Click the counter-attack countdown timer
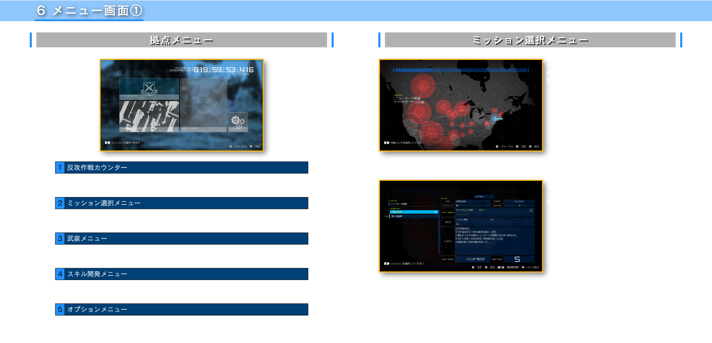 click(x=224, y=70)
